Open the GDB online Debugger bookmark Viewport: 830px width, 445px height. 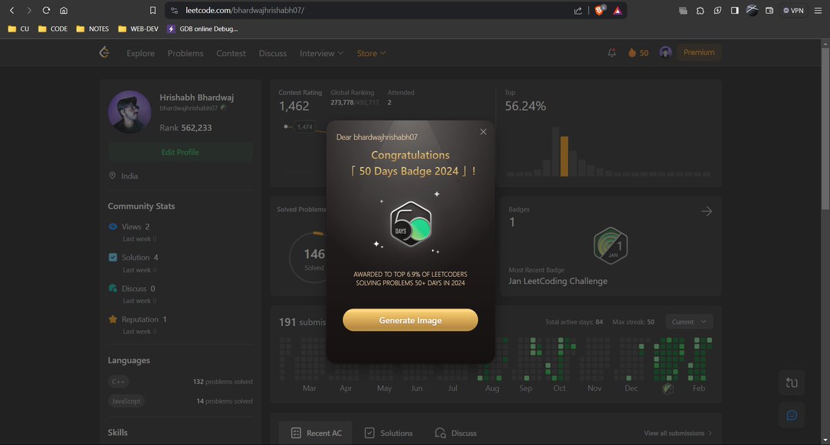click(202, 29)
